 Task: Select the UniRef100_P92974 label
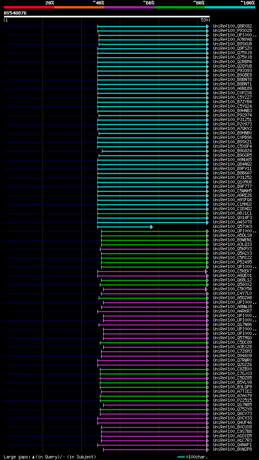click(x=232, y=115)
